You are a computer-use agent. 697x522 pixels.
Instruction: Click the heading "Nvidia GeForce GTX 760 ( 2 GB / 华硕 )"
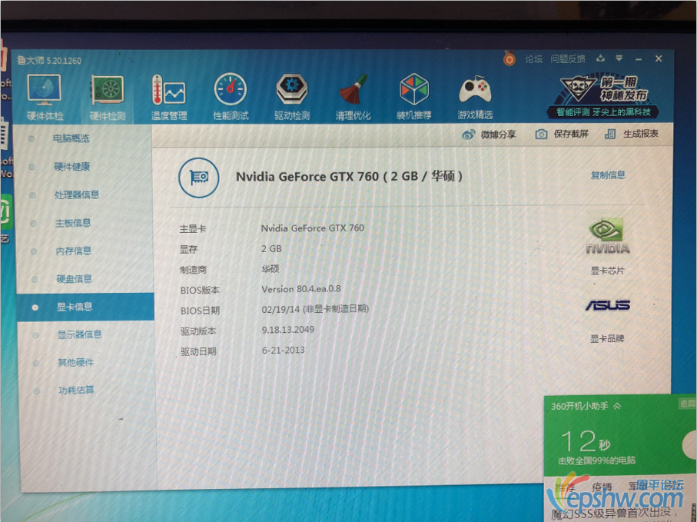(x=349, y=177)
